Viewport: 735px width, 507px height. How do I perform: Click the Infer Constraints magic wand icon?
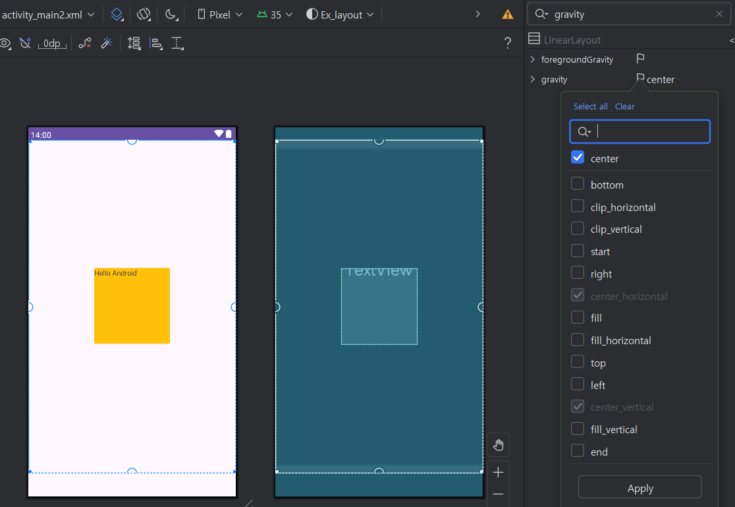click(107, 44)
